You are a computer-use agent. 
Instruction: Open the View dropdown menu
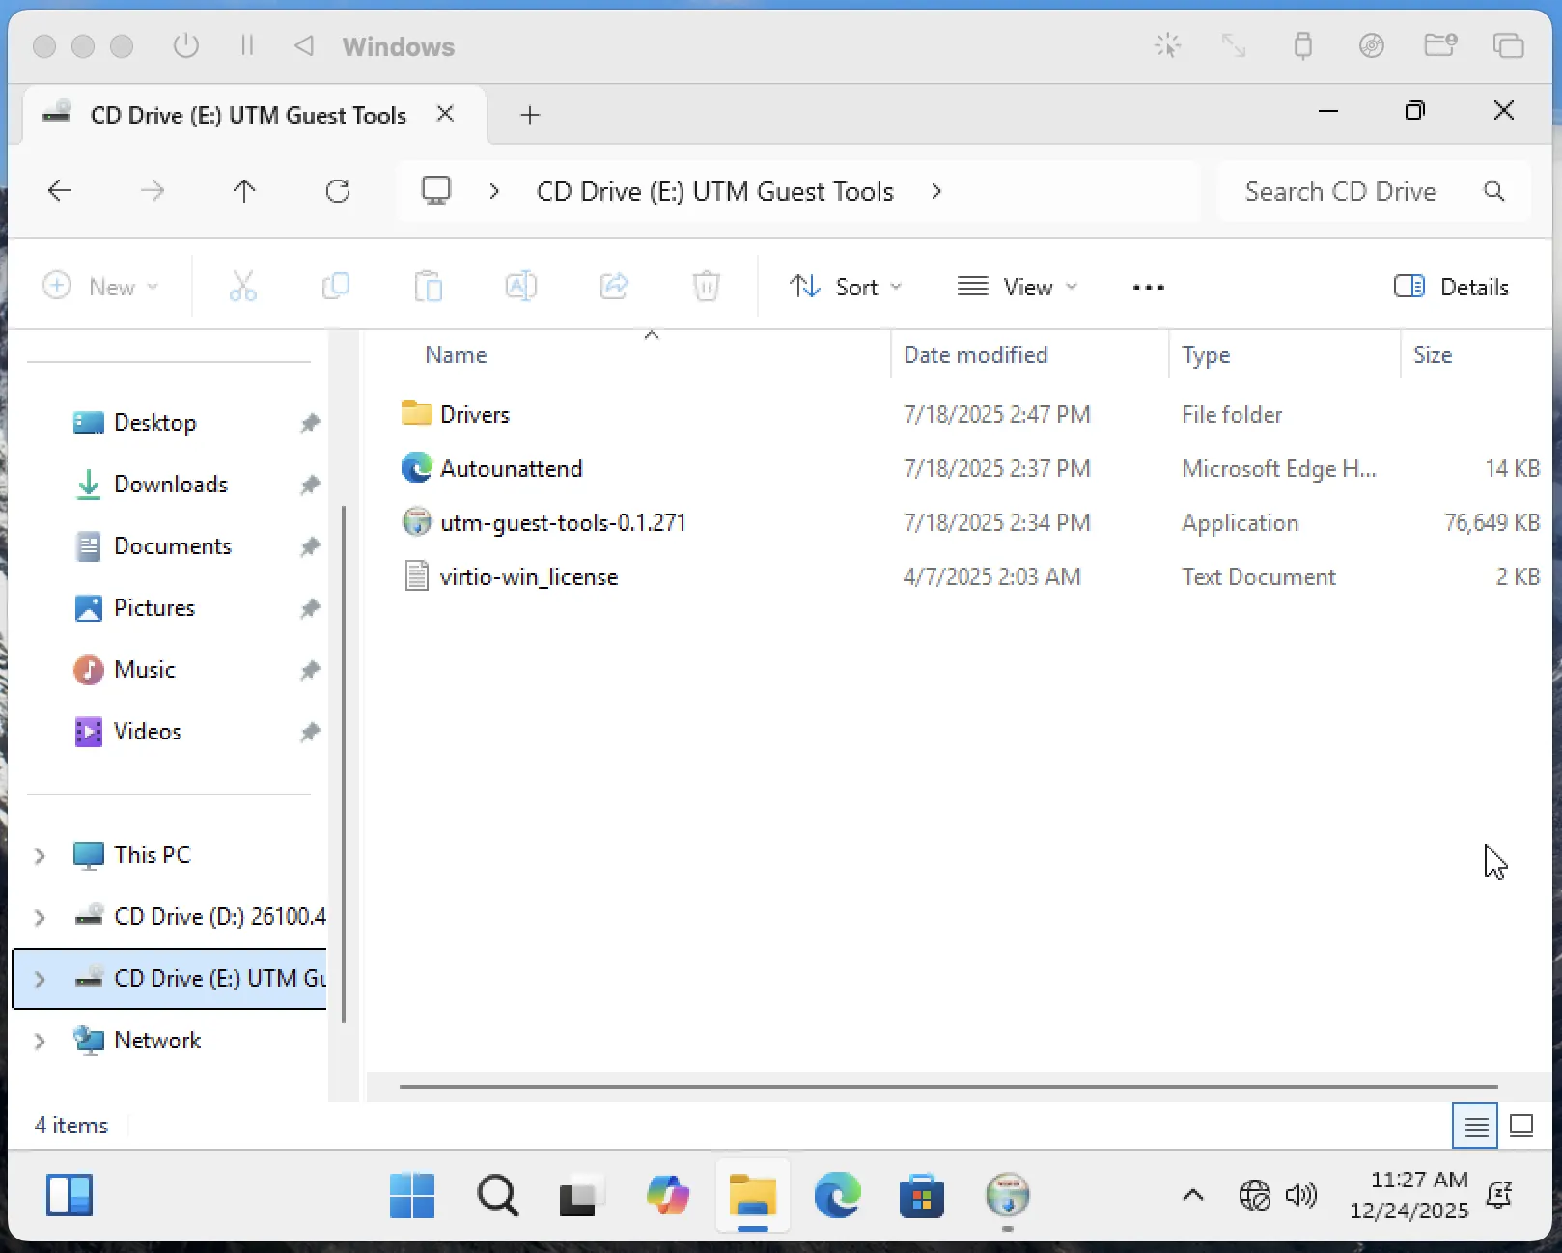click(1017, 287)
